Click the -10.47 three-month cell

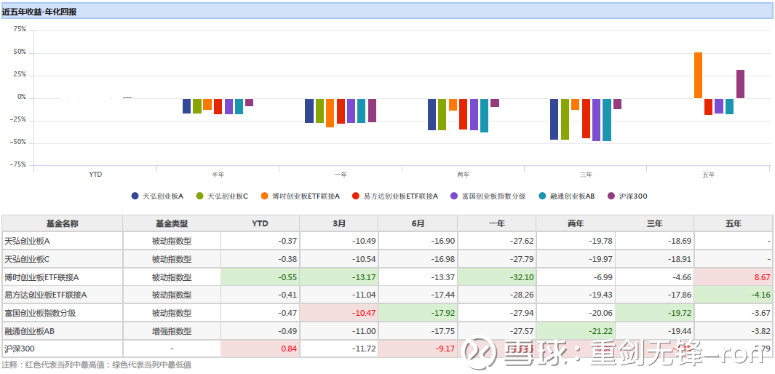tap(339, 313)
